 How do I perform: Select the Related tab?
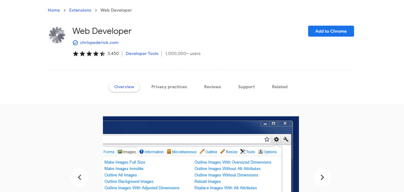tap(279, 87)
